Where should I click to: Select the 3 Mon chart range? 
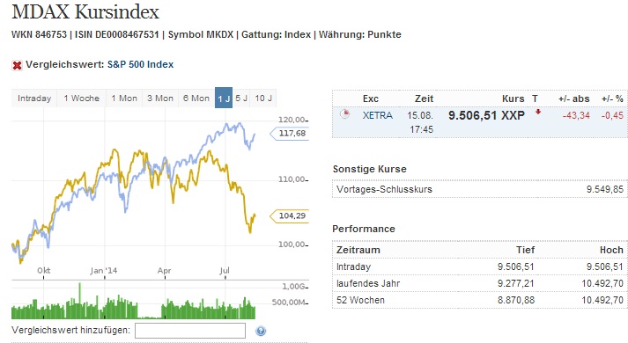coord(160,99)
